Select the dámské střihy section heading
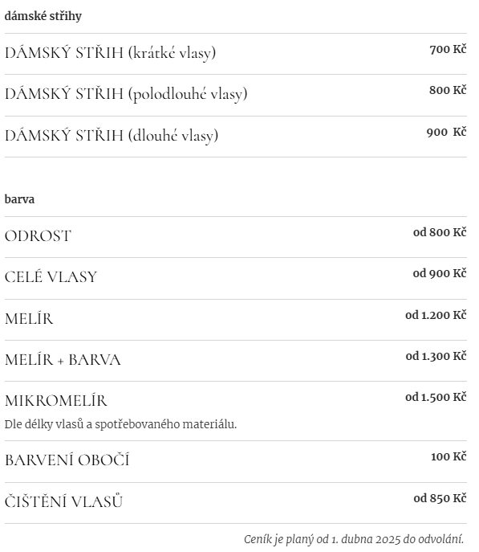Viewport: 479px width, 552px height. (43, 16)
